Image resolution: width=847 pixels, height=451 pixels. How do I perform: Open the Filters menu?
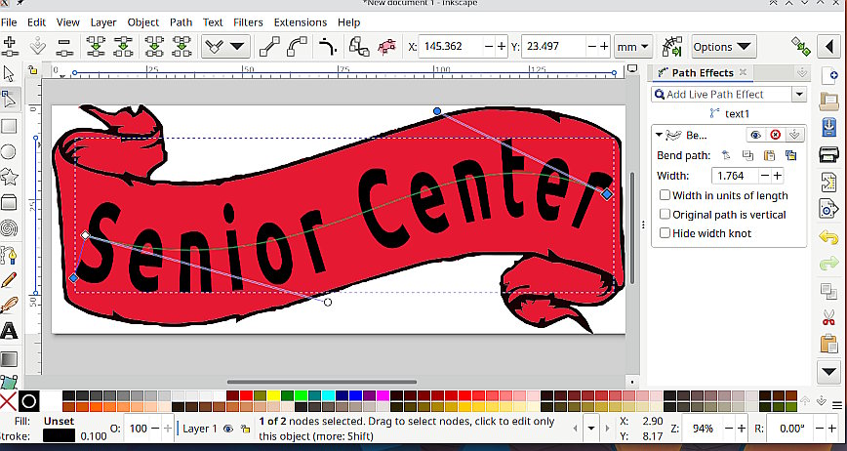(248, 22)
